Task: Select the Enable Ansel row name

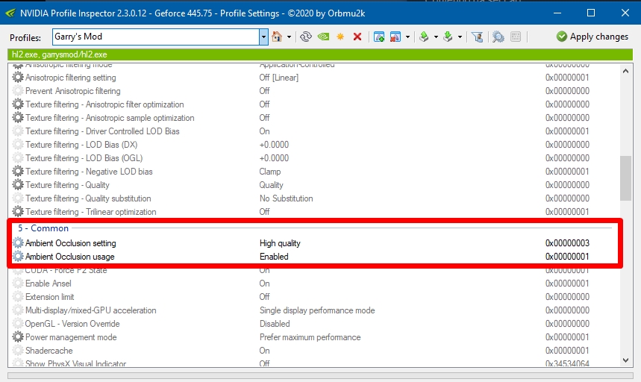Action: click(x=49, y=284)
